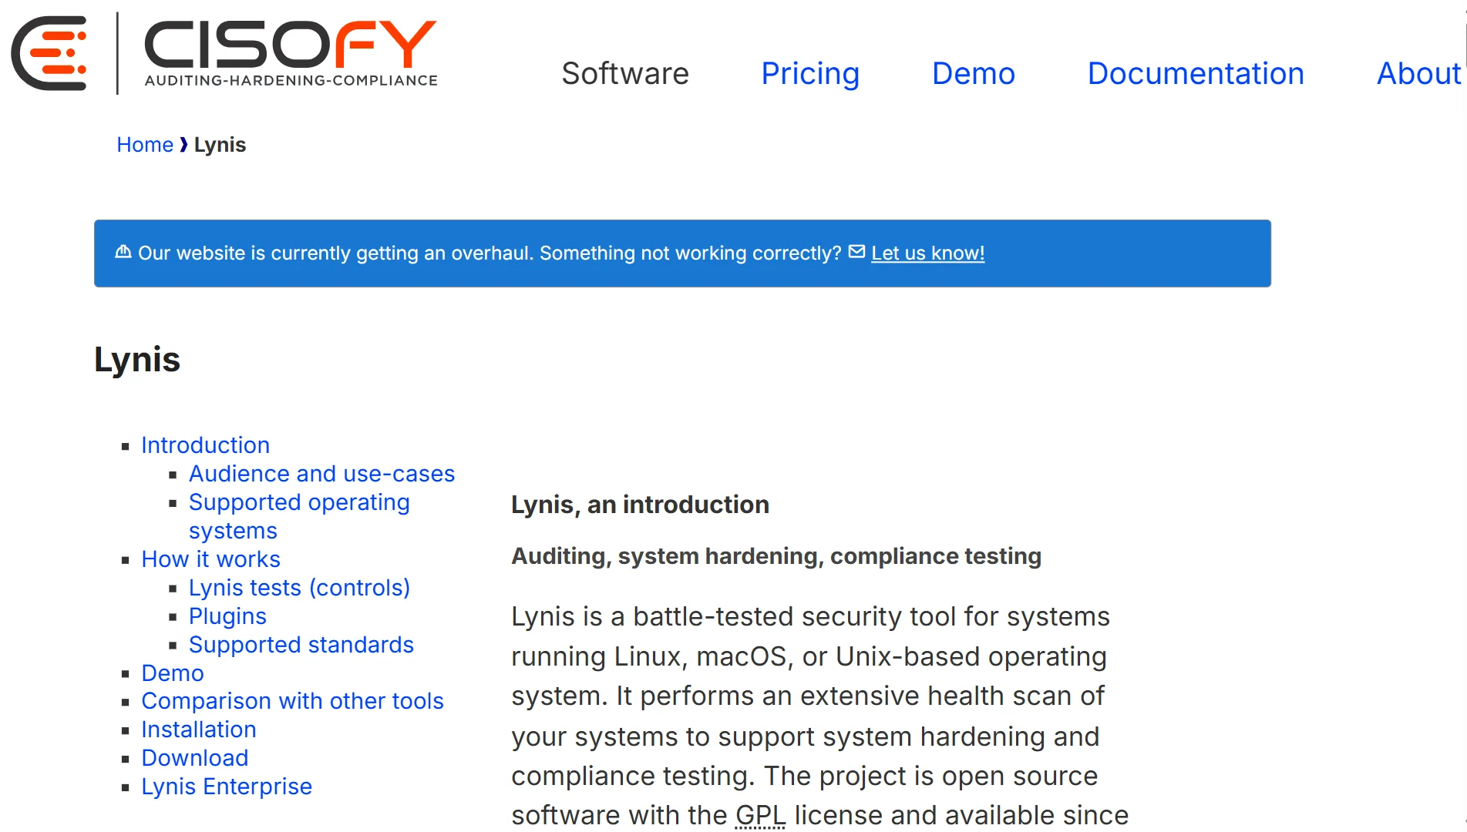The image size is (1467, 832).
Task: Open the Plugins contents link
Action: 227,616
